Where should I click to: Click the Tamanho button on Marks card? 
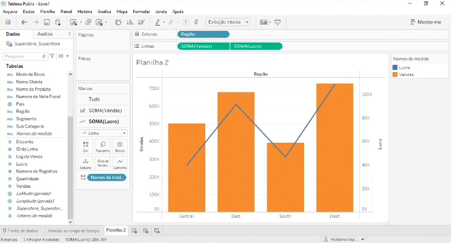103,146
